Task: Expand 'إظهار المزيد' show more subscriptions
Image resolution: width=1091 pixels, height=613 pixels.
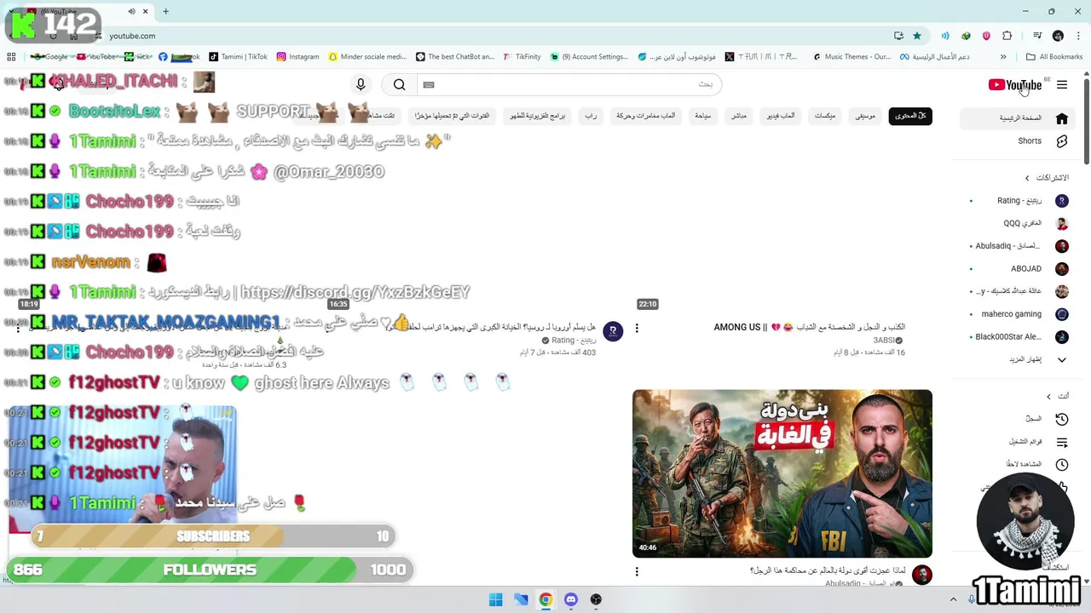Action: [x=1019, y=359]
